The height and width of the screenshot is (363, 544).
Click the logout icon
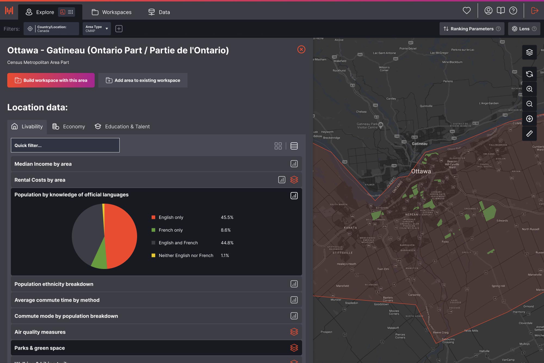(535, 11)
